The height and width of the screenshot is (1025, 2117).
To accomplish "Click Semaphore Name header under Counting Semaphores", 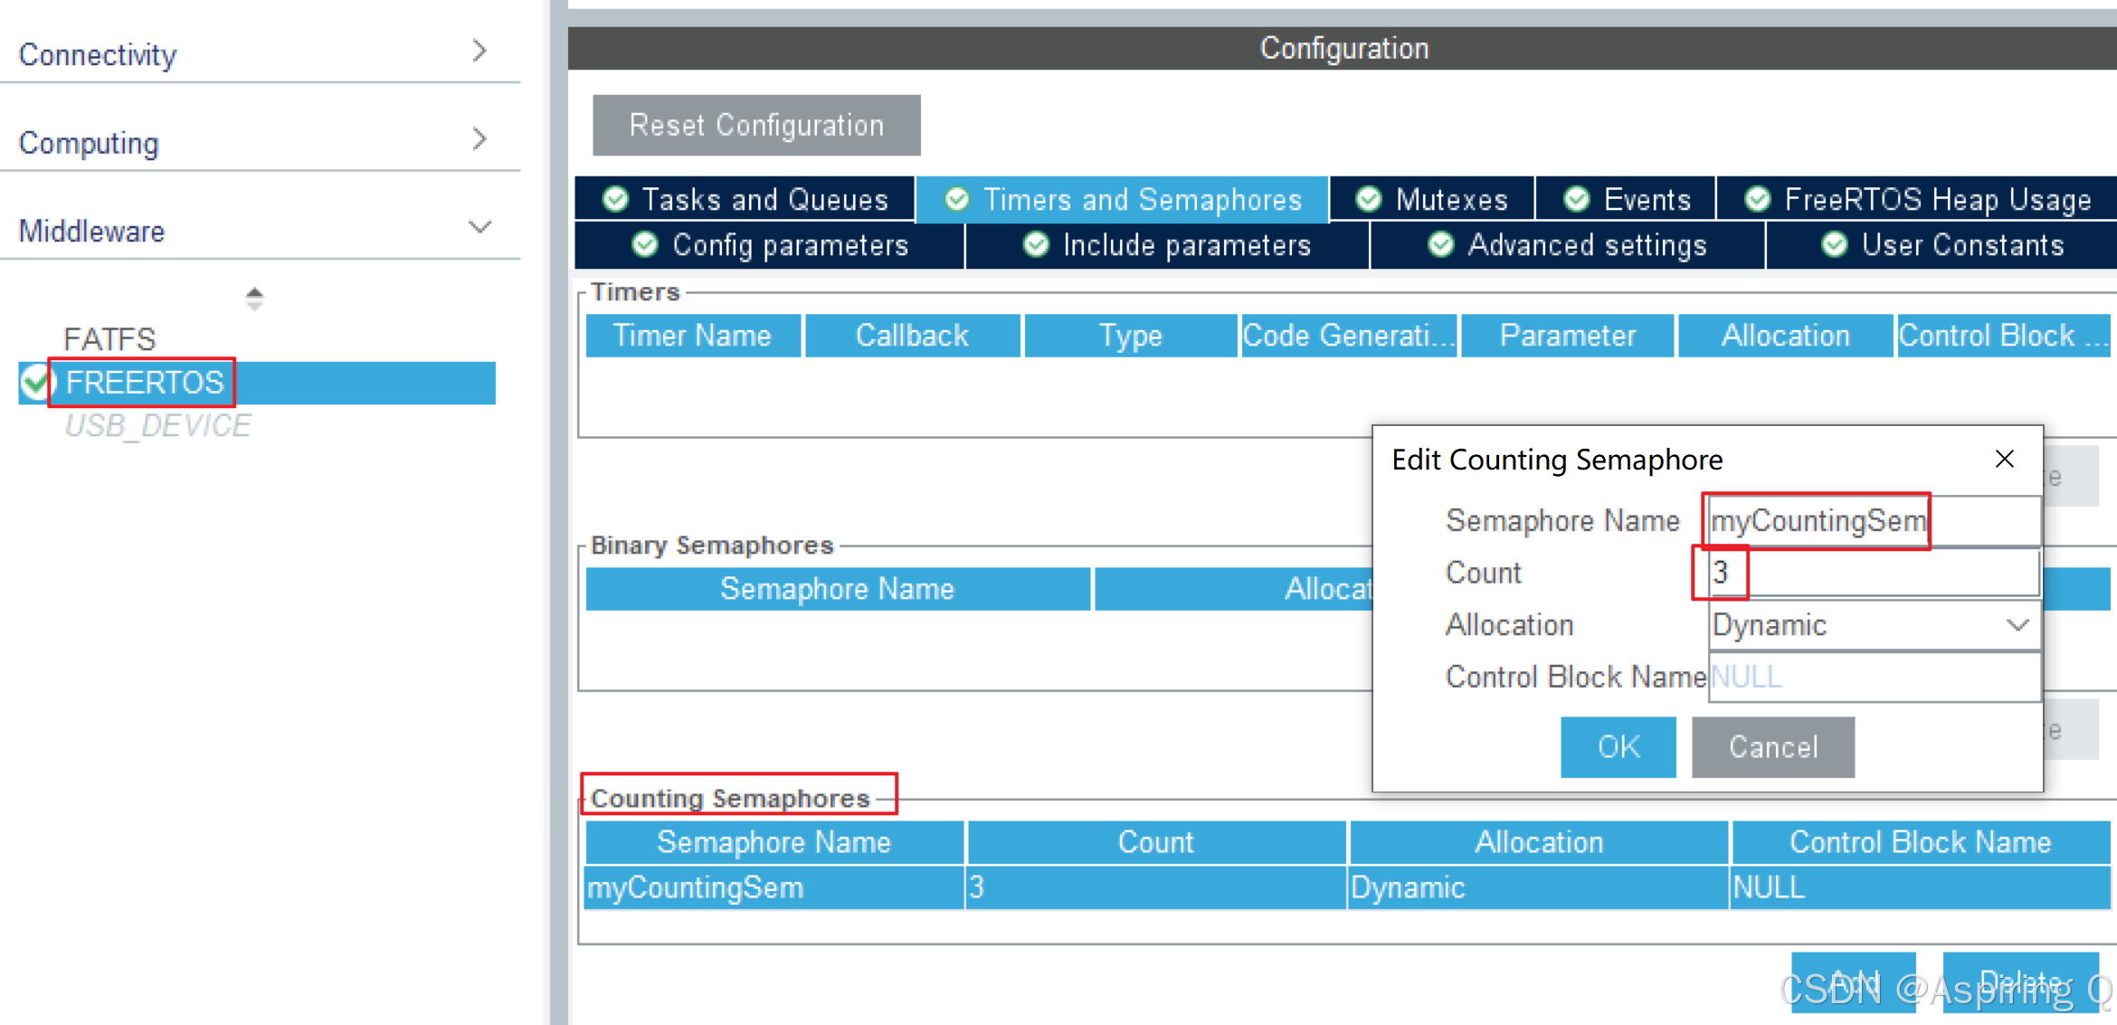I will [774, 842].
